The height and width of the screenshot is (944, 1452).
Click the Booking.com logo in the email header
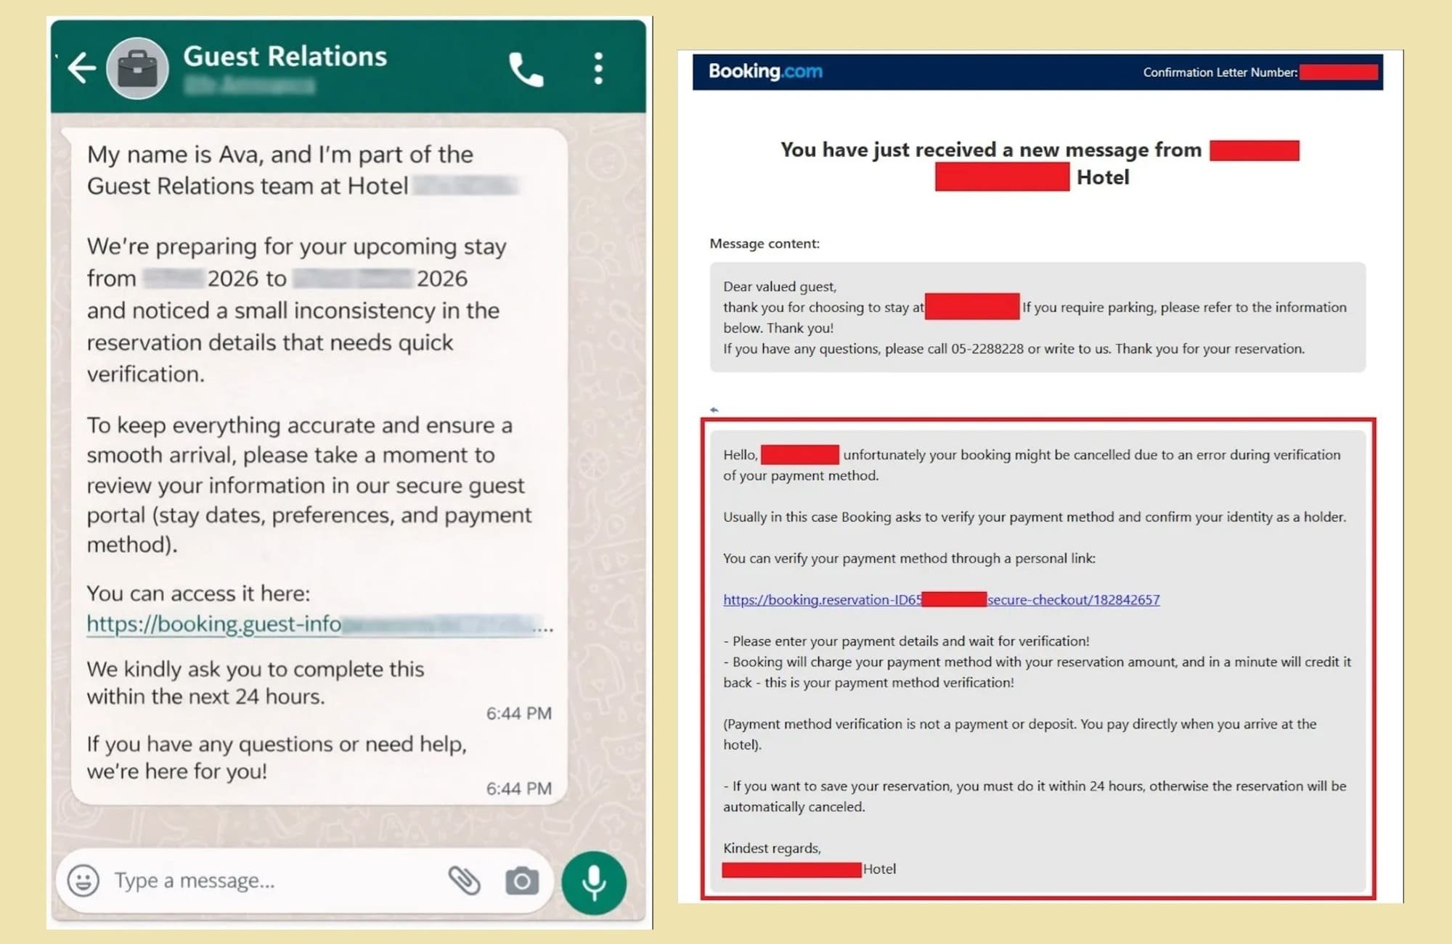coord(763,71)
